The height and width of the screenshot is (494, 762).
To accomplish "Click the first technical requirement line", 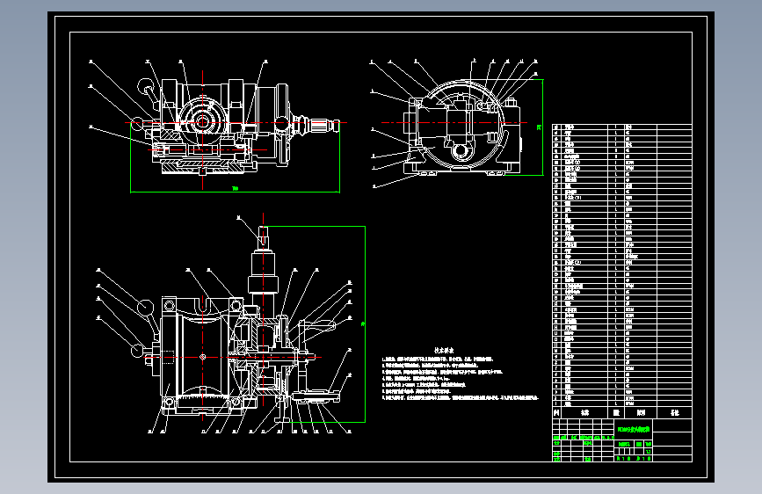I will (438, 360).
